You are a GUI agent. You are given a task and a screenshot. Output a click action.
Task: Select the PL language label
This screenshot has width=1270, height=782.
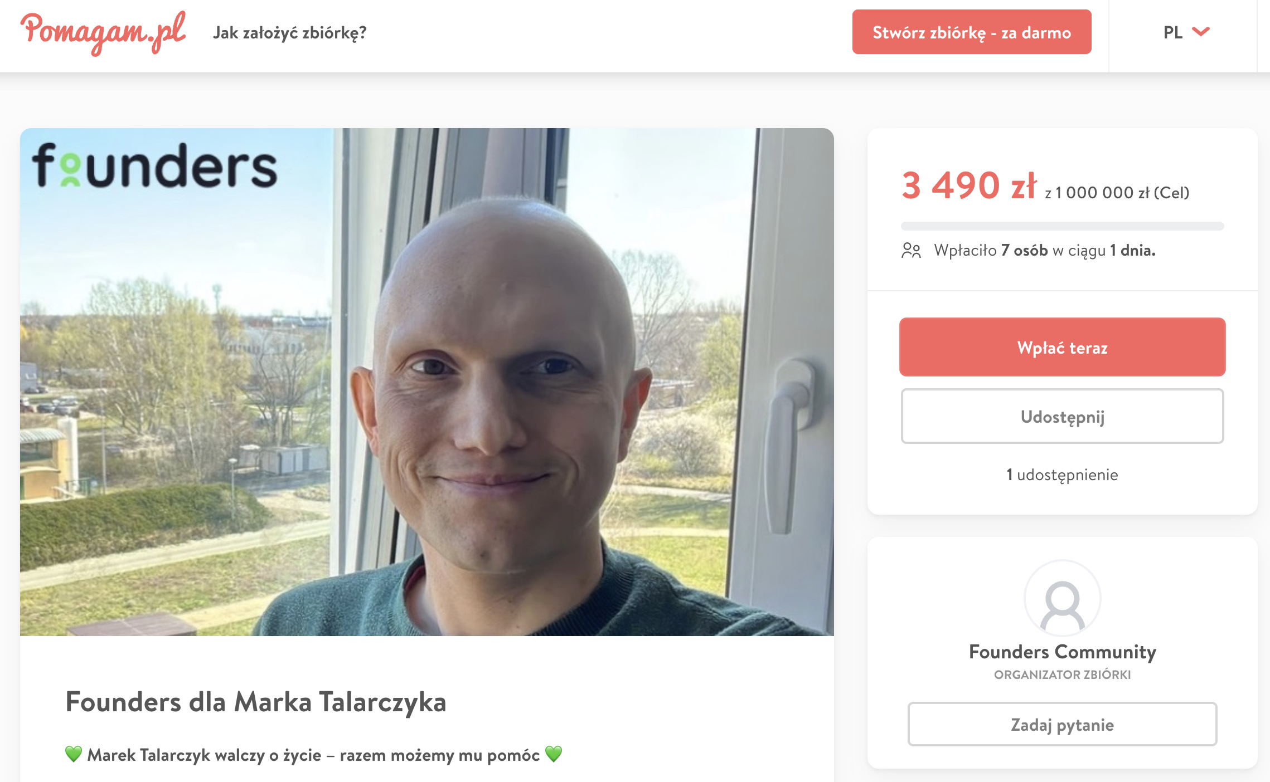(1173, 32)
